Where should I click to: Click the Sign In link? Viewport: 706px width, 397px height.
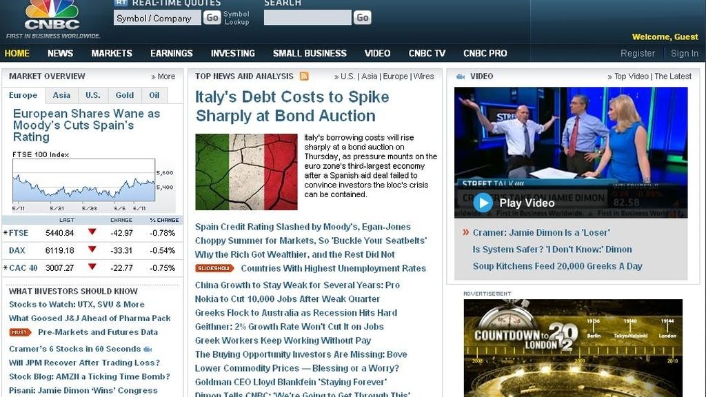(685, 53)
